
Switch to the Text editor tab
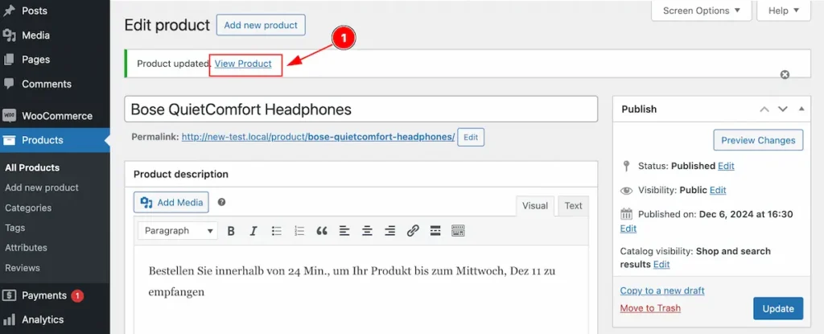coord(573,206)
